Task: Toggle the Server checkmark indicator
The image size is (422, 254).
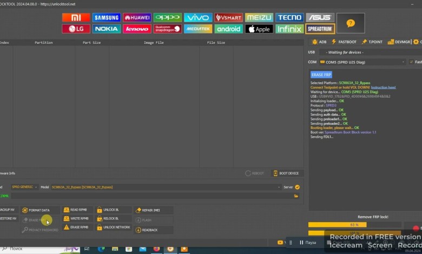Action: click(297, 187)
